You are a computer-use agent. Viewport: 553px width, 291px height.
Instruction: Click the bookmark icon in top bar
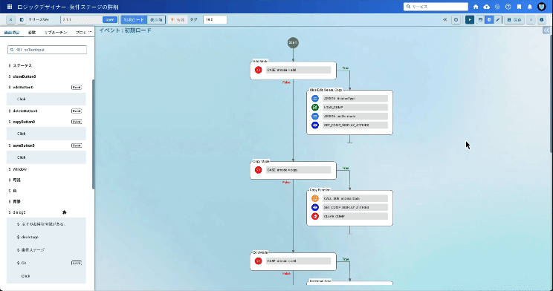519,7
